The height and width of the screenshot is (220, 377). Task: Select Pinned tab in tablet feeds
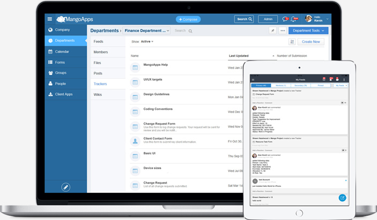point(321,86)
